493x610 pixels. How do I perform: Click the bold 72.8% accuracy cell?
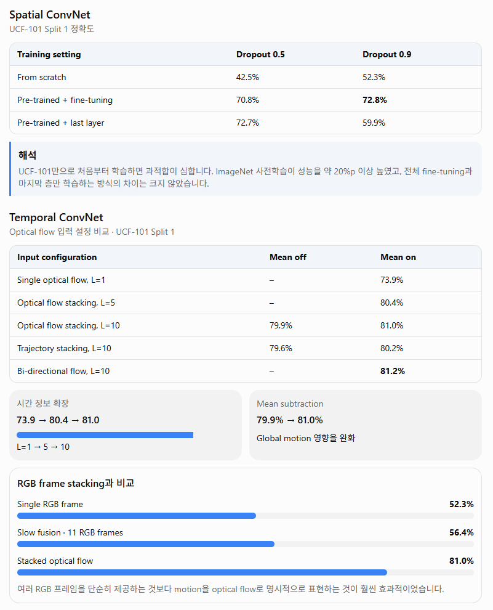point(374,100)
